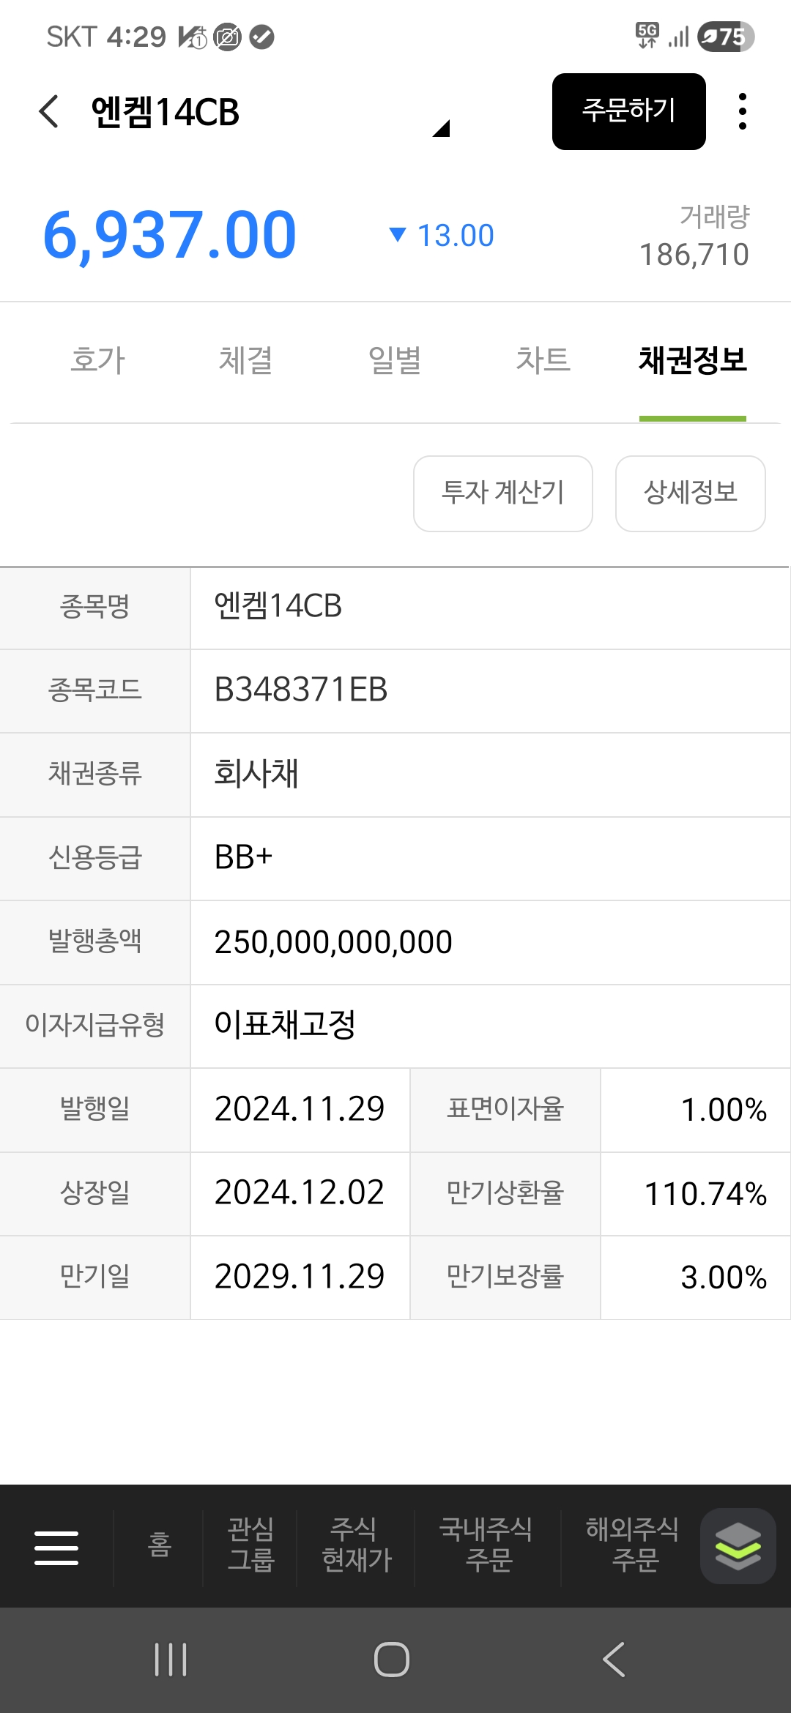Tap 주문하기 order button

[x=628, y=111]
